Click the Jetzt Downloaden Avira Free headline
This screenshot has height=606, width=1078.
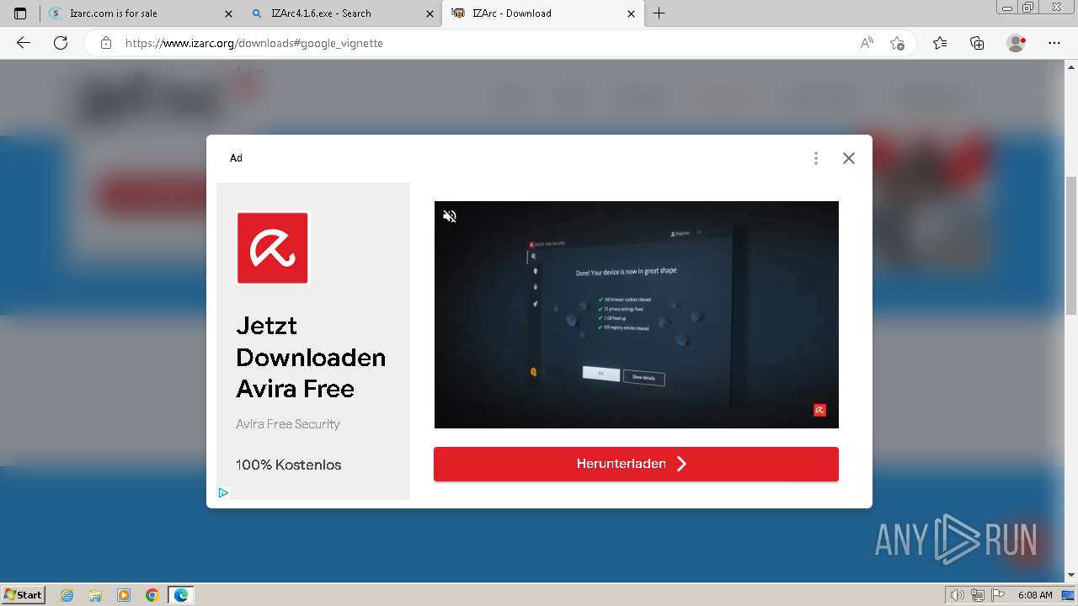[x=311, y=357]
